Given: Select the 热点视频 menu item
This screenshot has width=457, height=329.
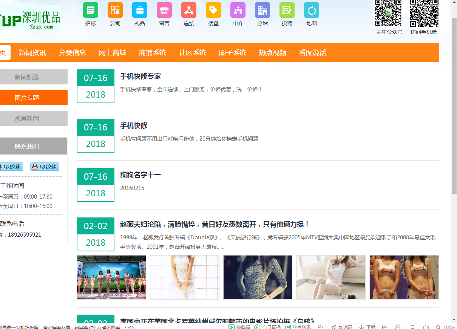Looking at the screenshot, I should (x=273, y=53).
